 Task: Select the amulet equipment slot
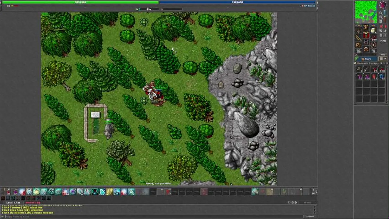pos(359,30)
